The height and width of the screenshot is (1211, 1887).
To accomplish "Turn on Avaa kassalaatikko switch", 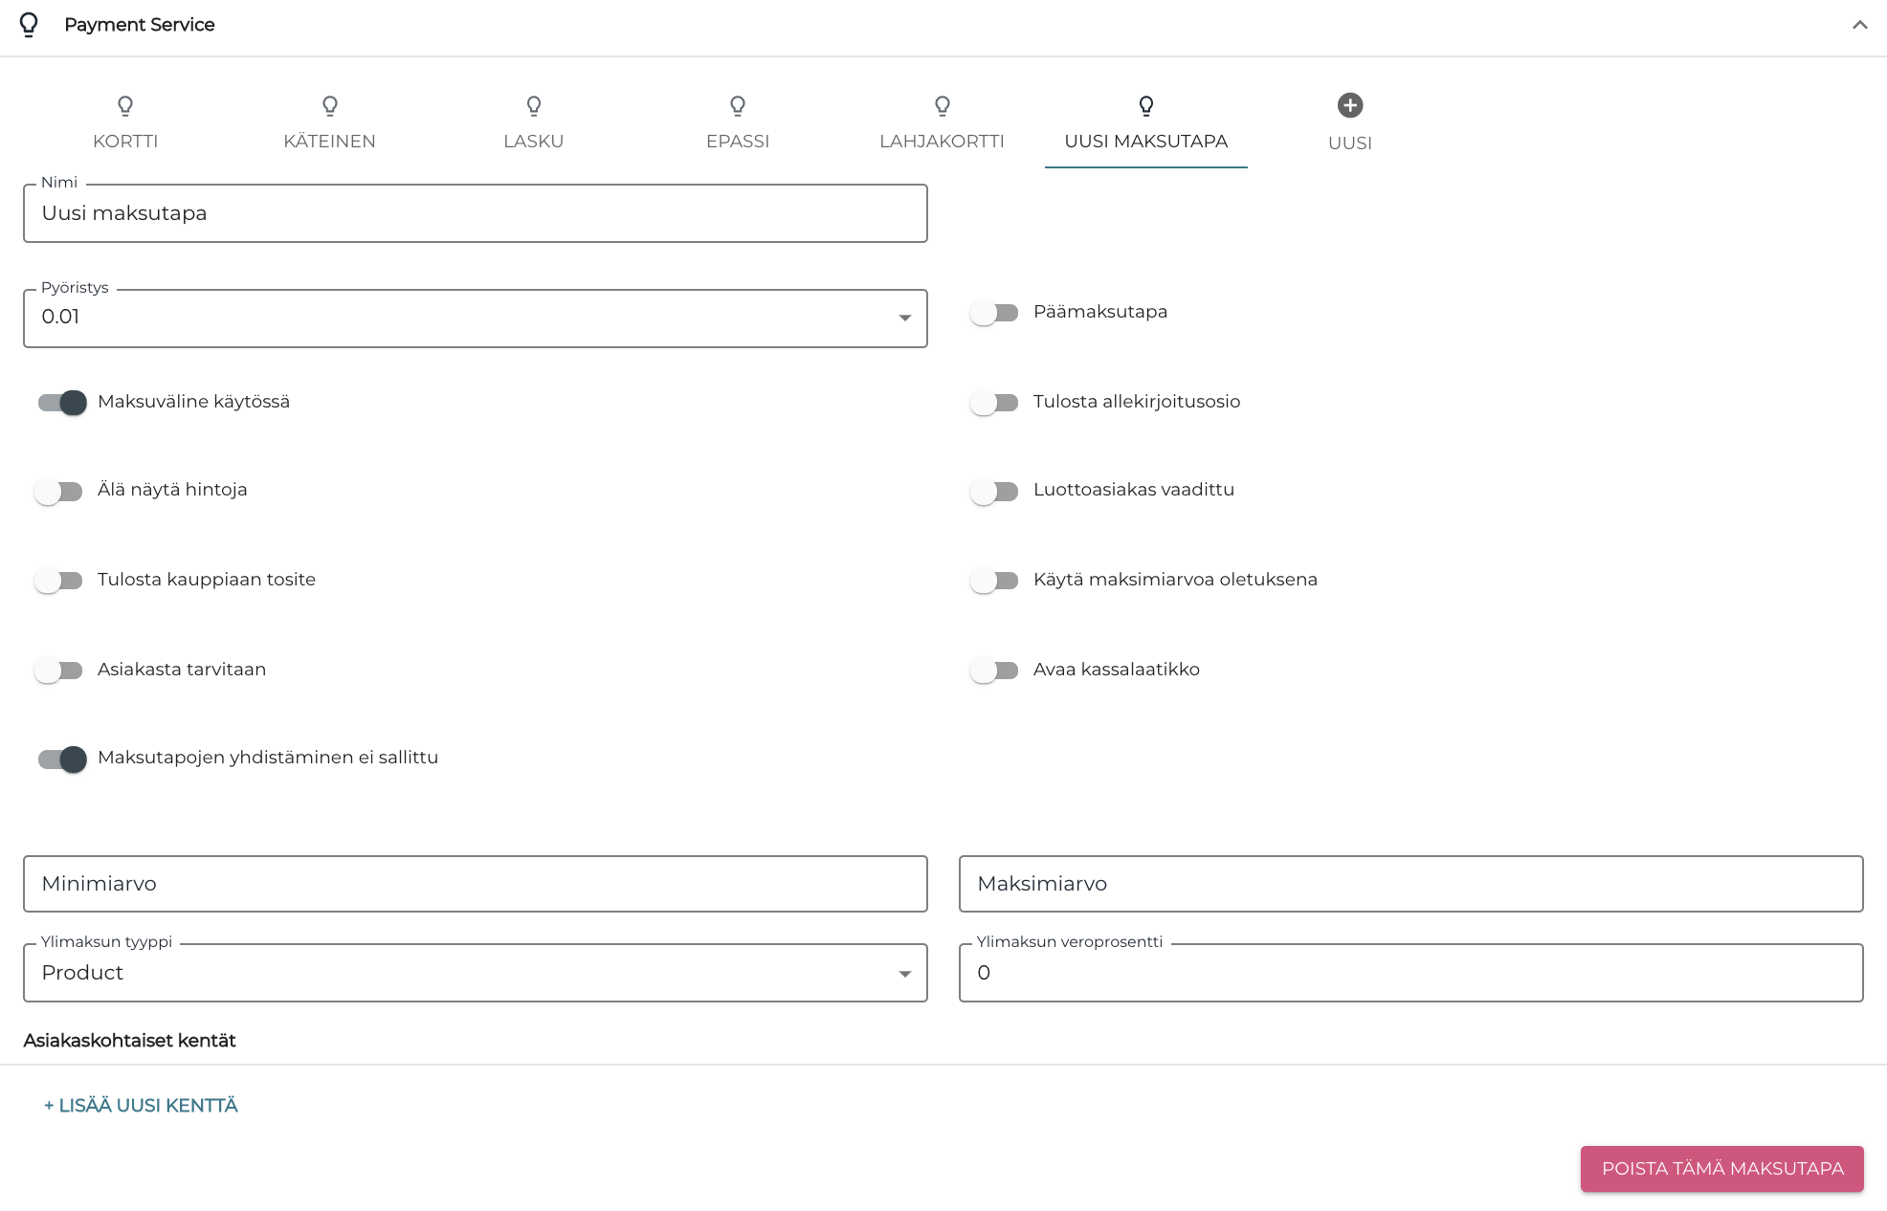I will click(994, 671).
